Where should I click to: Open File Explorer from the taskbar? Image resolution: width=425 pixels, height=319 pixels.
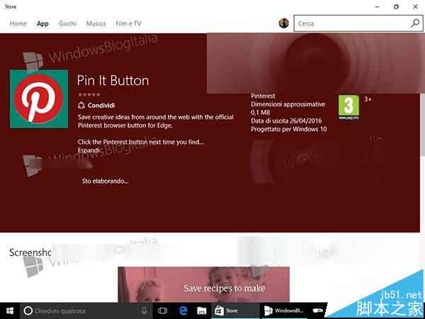point(202,311)
